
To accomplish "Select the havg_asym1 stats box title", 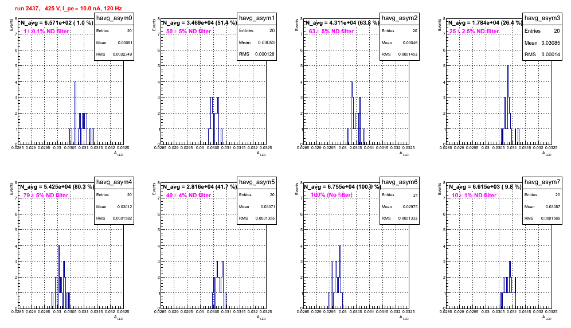I will pyautogui.click(x=257, y=18).
